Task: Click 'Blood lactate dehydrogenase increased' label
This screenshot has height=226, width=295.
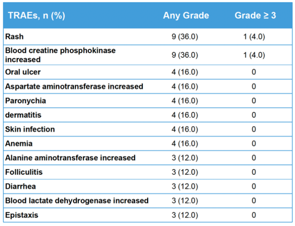Action: pyautogui.click(x=77, y=201)
